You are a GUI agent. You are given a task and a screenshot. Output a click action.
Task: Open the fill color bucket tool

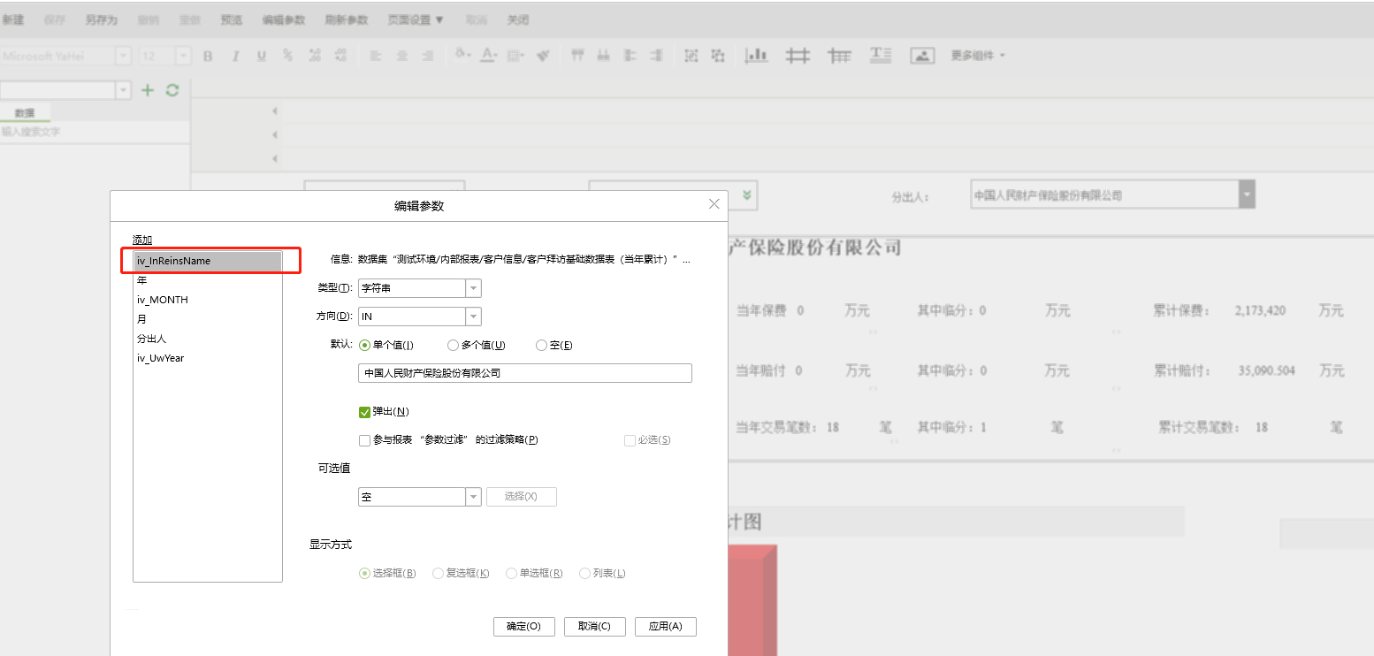point(462,55)
